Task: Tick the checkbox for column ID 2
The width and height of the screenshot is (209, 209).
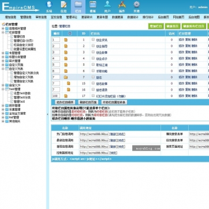Action: point(93,46)
